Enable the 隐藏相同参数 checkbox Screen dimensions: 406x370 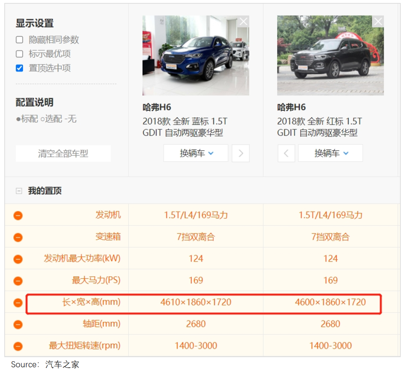tap(20, 40)
